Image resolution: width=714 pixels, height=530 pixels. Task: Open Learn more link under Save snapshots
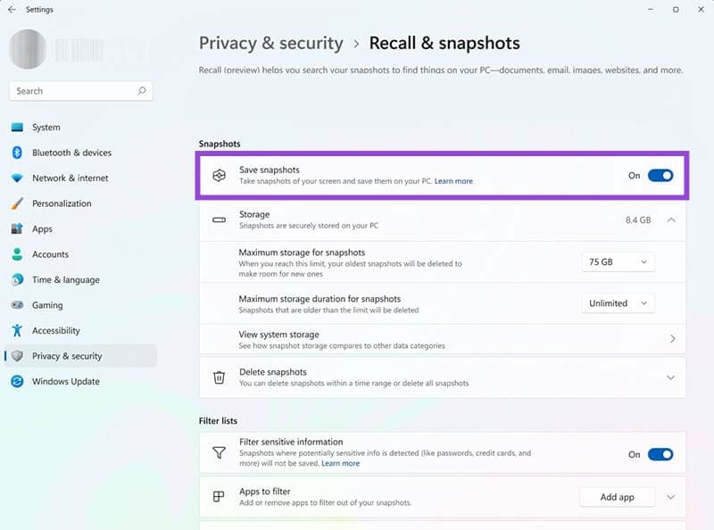pyautogui.click(x=453, y=181)
